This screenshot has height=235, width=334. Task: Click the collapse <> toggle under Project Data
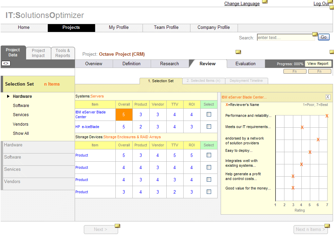(6, 63)
